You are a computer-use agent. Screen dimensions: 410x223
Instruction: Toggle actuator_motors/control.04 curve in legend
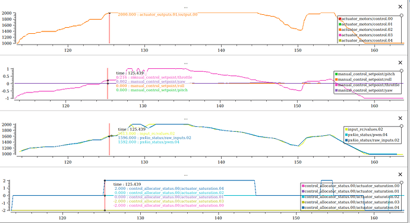click(x=365, y=40)
